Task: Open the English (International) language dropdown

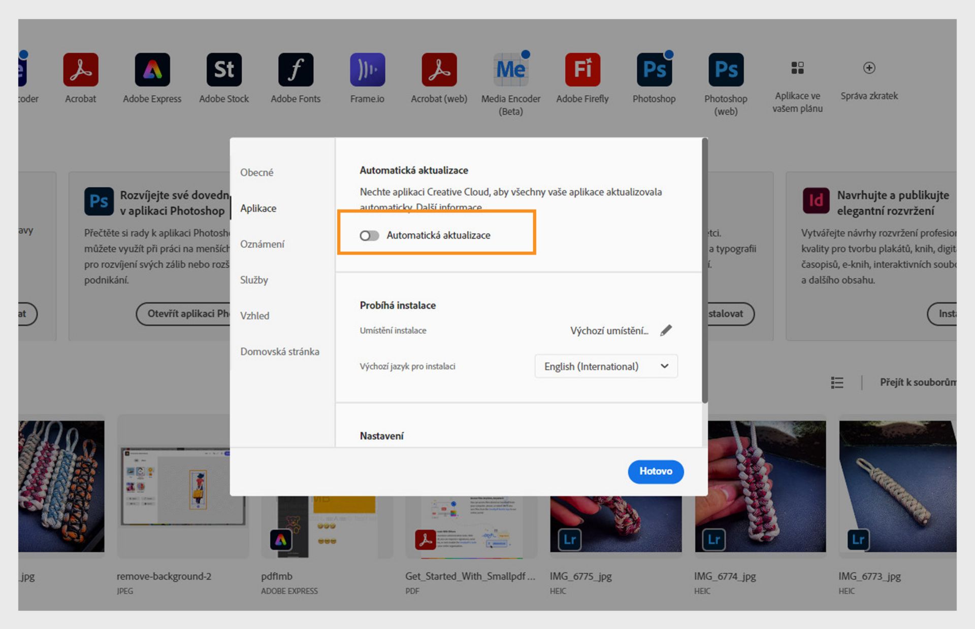Action: click(x=606, y=366)
